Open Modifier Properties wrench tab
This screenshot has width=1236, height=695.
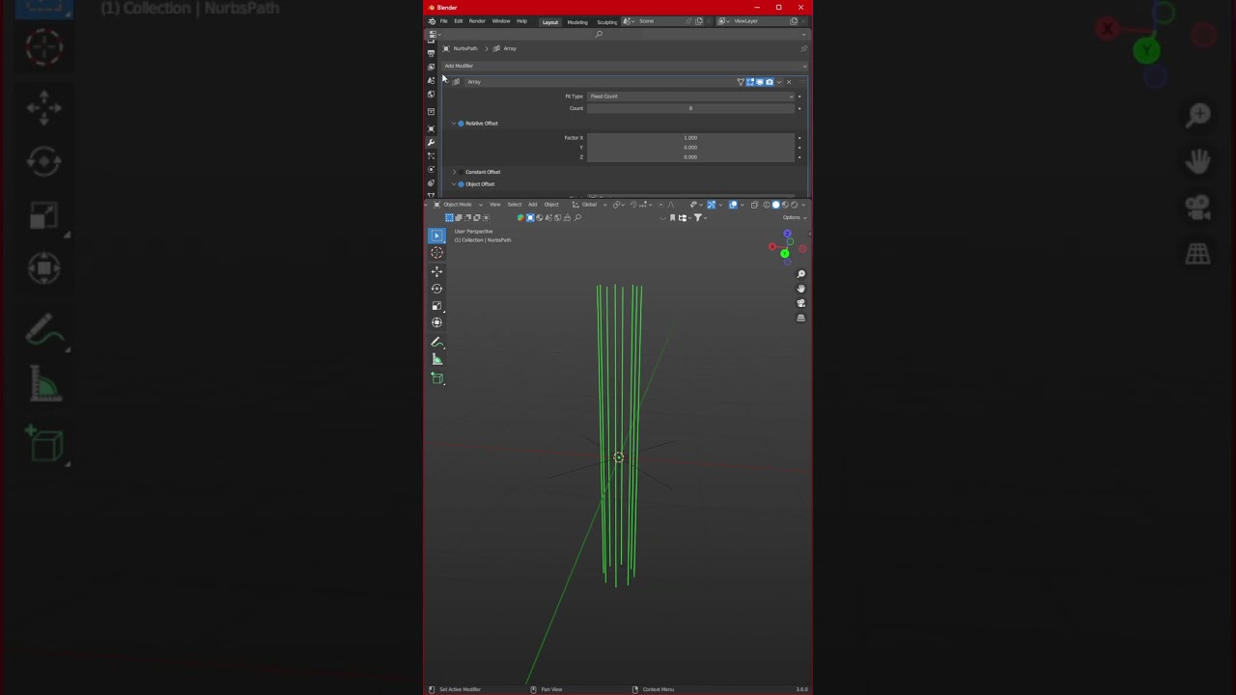pyautogui.click(x=431, y=142)
